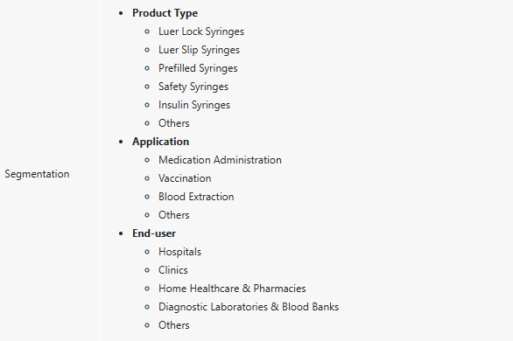
Task: Click the Vaccination list entry
Action: point(185,178)
